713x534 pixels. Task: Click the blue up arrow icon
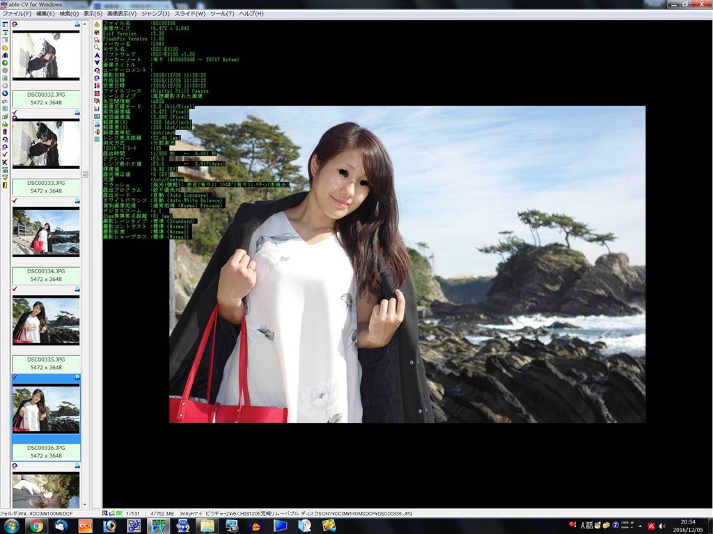[x=97, y=55]
